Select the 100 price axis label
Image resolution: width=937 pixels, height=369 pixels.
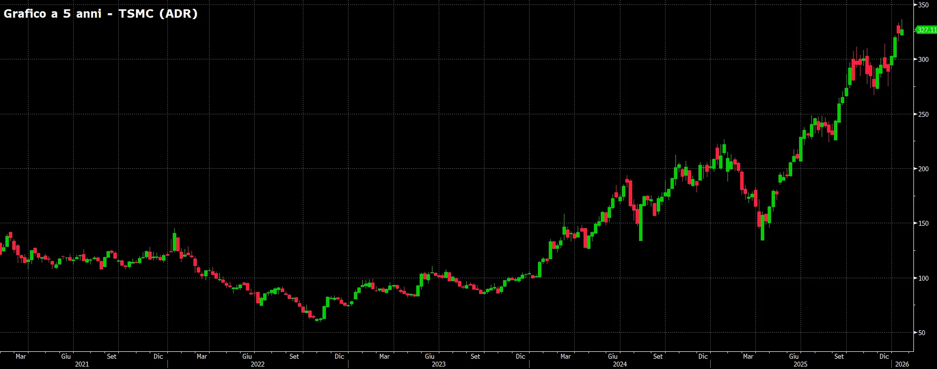point(923,278)
